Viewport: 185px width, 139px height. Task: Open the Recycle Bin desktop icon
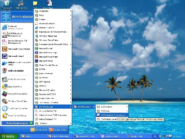coord(7,5)
